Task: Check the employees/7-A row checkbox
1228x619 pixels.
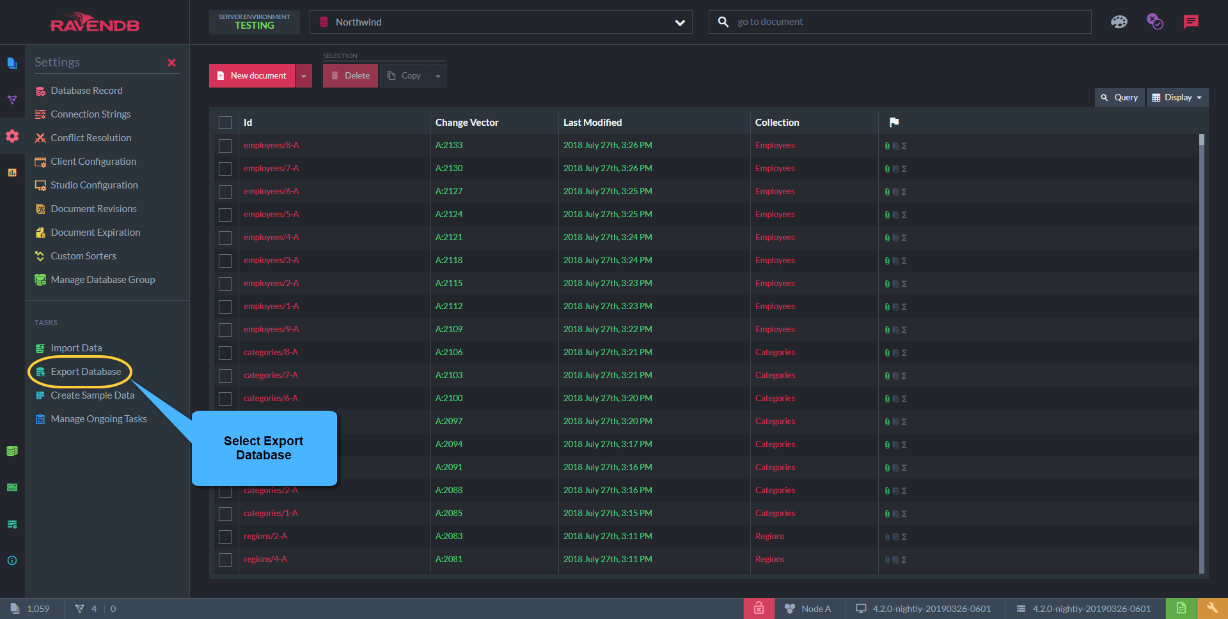Action: point(225,169)
